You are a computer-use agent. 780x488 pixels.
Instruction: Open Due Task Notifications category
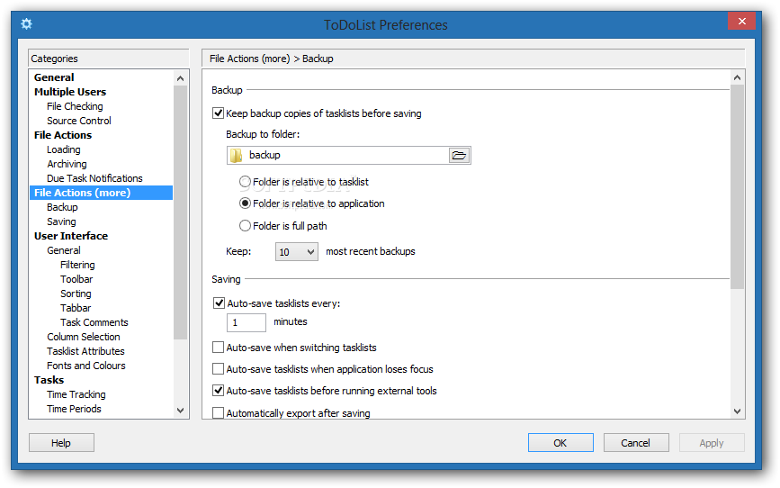94,178
